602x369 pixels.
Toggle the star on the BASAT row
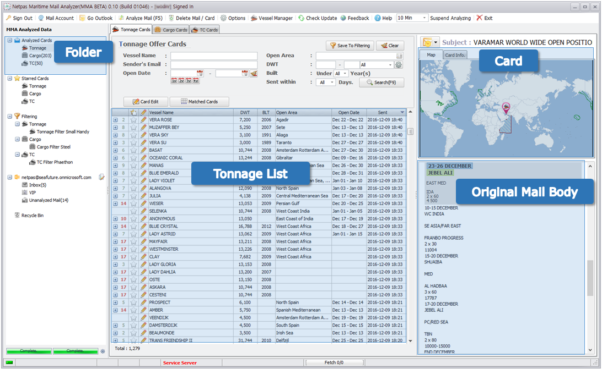(x=133, y=150)
